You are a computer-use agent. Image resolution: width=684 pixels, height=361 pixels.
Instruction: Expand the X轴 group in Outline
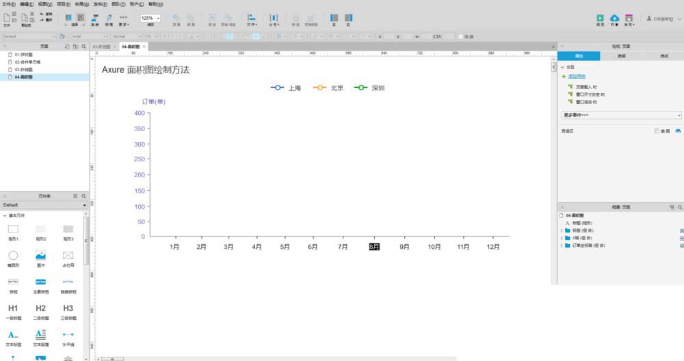pos(562,238)
